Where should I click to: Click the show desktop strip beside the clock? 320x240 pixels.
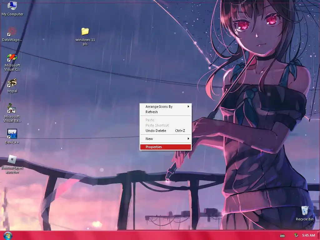pyautogui.click(x=318, y=236)
